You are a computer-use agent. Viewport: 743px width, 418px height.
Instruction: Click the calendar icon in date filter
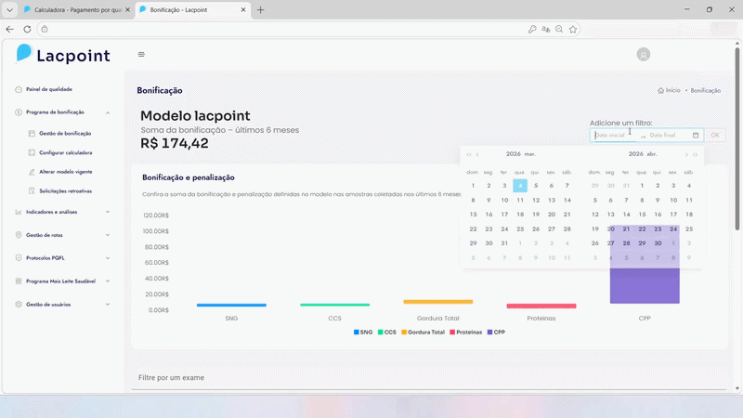[696, 135]
